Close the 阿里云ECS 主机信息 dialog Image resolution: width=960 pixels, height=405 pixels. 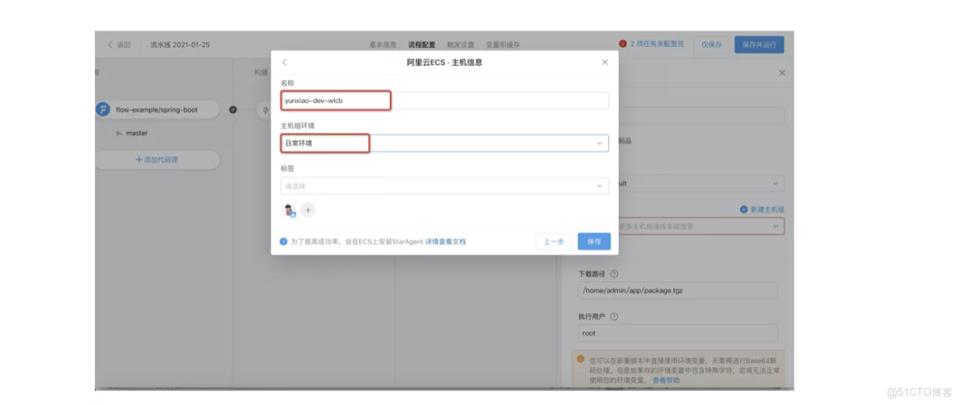point(605,62)
